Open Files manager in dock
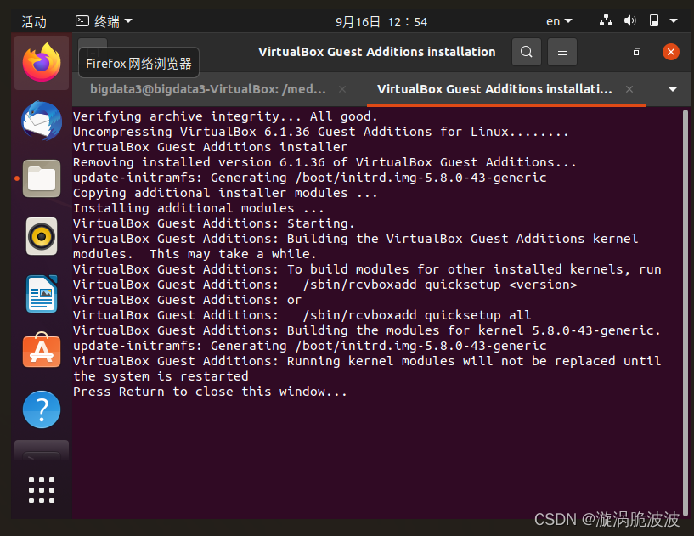The image size is (694, 536). click(42, 178)
